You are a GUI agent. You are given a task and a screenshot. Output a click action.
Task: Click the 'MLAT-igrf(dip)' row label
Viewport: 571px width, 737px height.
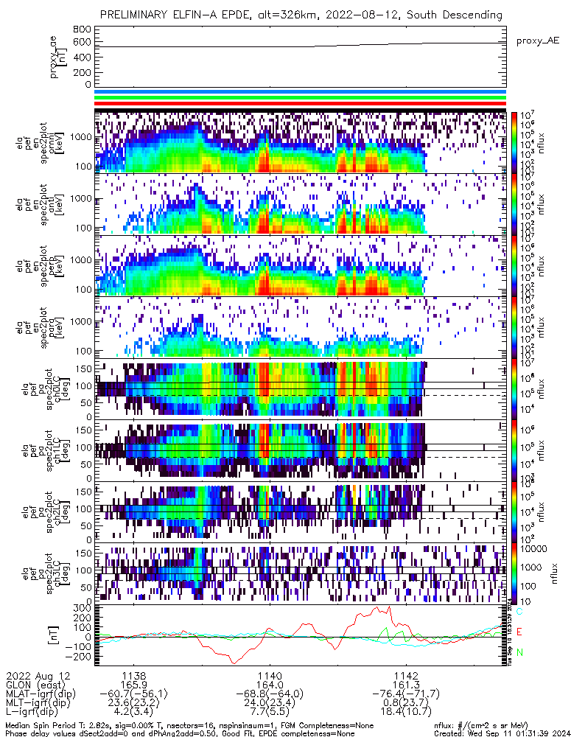(41, 694)
